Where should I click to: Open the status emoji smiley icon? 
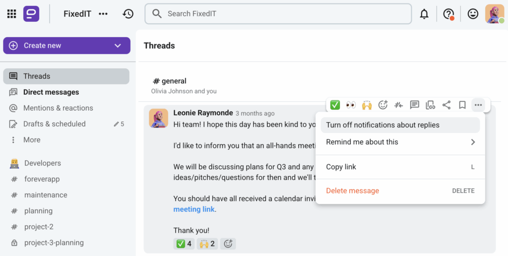473,13
